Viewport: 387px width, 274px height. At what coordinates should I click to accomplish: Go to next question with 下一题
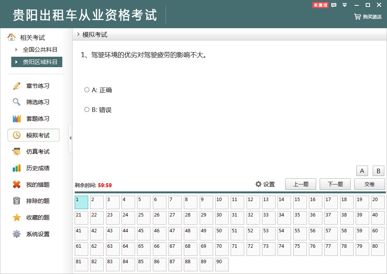click(x=335, y=184)
